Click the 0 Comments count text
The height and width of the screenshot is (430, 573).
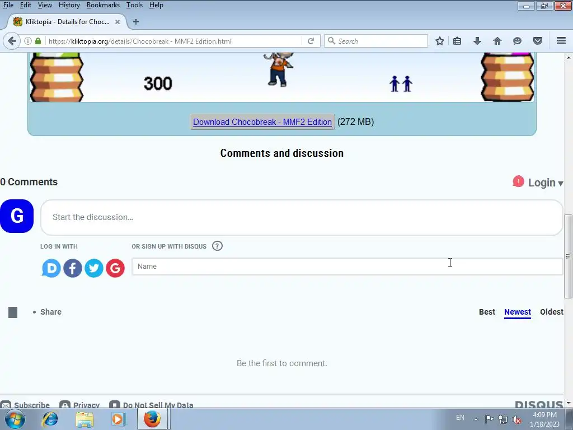[29, 182]
